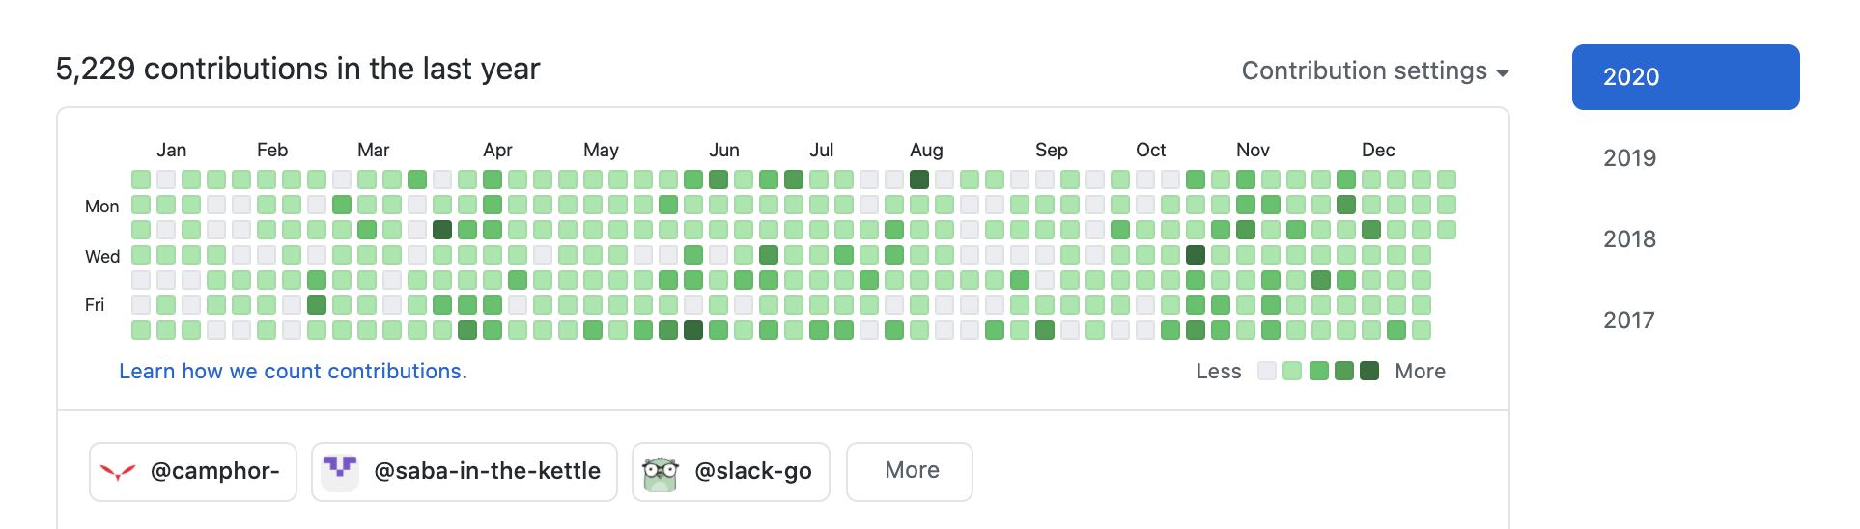1860x529 pixels.
Task: Click the gray empty legend swatch
Action: click(1267, 371)
